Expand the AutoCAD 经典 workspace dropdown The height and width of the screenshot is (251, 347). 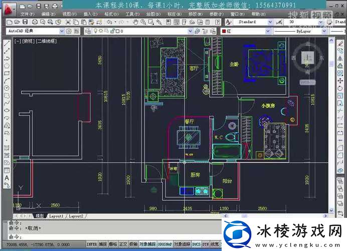pyautogui.click(x=62, y=31)
